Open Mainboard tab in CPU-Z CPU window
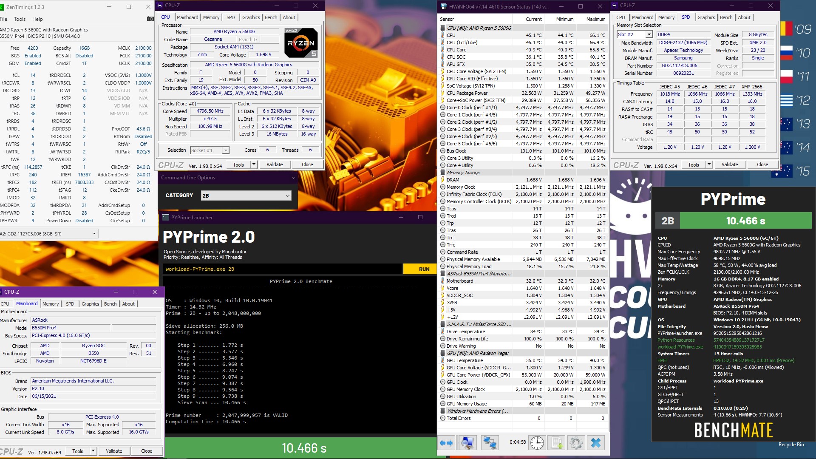This screenshot has height=459, width=816. click(187, 17)
